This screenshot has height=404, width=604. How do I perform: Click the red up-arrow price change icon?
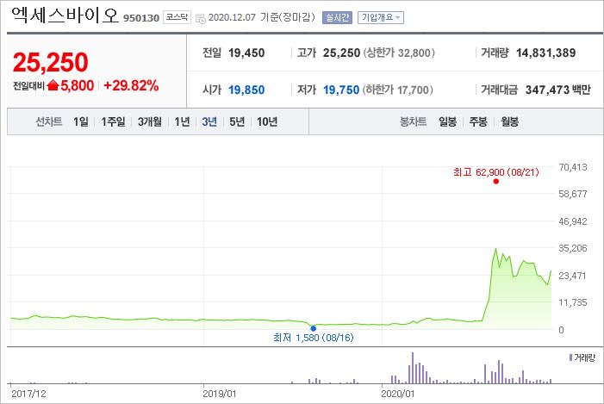click(53, 85)
